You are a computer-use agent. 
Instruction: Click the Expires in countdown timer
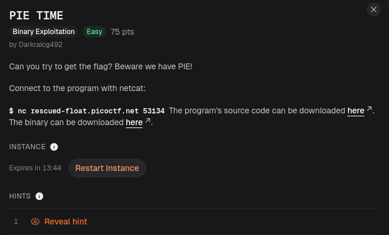pyautogui.click(x=35, y=168)
